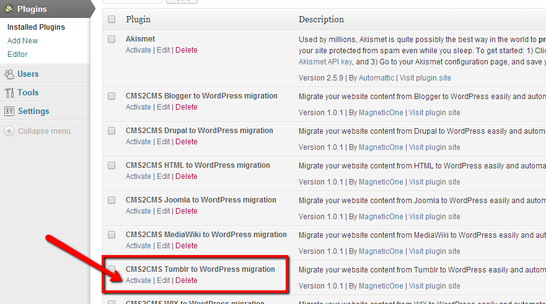Open MagneticOne link in Tumblr row
Screen dimensions: 546x304
pyautogui.click(x=381, y=286)
